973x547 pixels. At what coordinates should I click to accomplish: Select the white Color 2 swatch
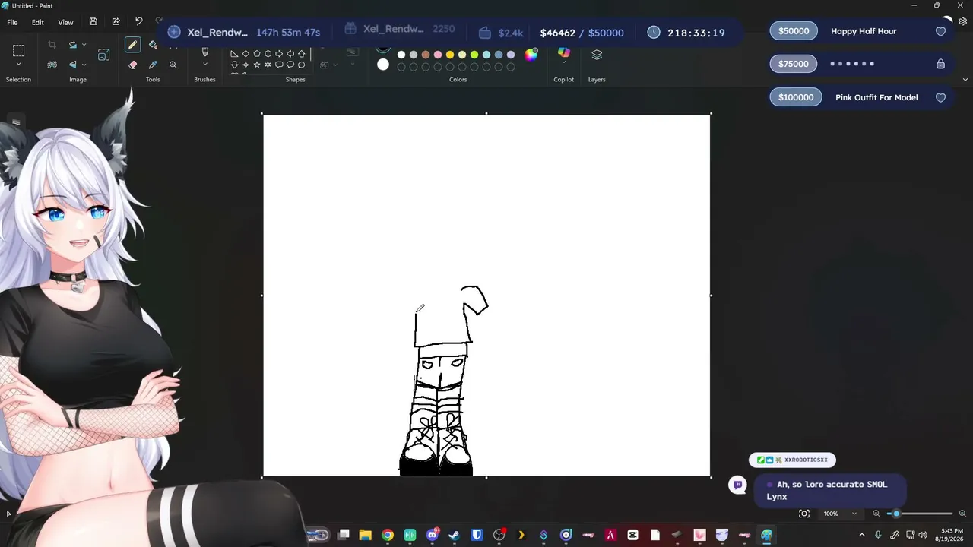point(383,65)
